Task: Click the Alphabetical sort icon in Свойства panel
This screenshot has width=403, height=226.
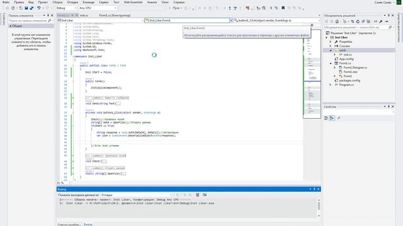Action: [332, 118]
